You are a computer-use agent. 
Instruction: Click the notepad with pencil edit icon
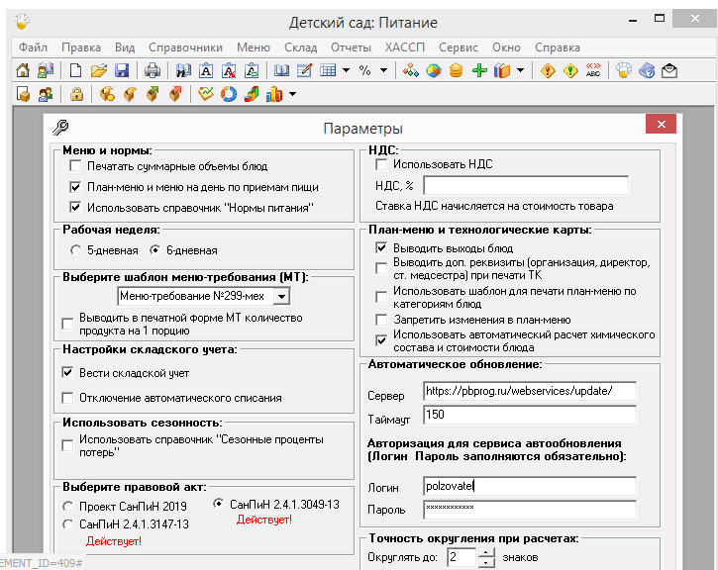point(304,70)
